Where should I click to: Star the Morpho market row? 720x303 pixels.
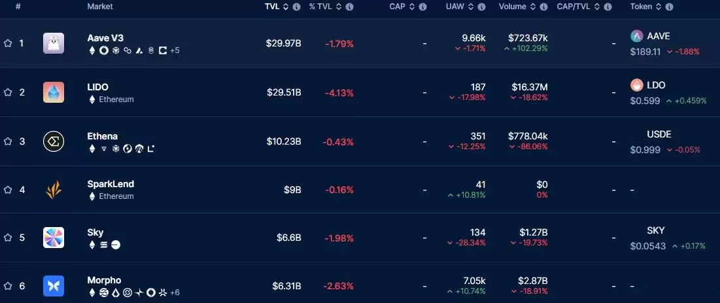pyautogui.click(x=8, y=286)
